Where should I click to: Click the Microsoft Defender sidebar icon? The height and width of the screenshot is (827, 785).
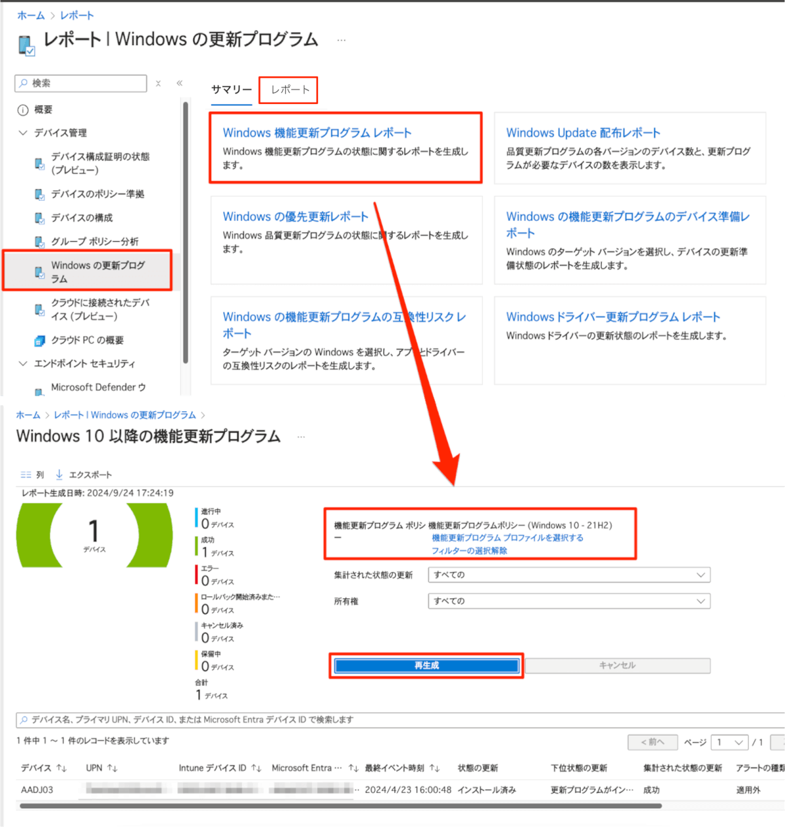[40, 391]
